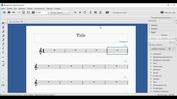The image size is (177, 99).
Task: Open the 'Плагины' menu
Action: tap(49, 9)
